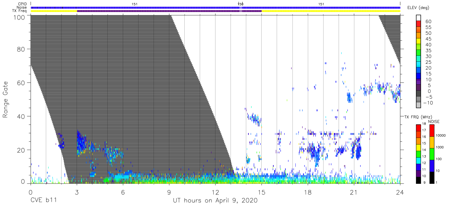The width and height of the screenshot is (450, 208).
Task: Select the yellow TX FRQ segment between 15 and 14
Action: (418, 147)
